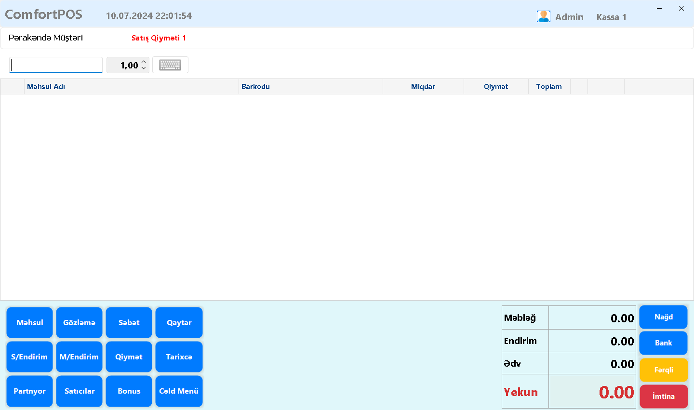Sort by the Qiymət column header
The width and height of the screenshot is (694, 410).
coord(496,87)
